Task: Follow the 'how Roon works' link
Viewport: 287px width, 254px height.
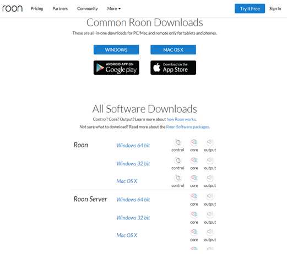Action: (181, 119)
